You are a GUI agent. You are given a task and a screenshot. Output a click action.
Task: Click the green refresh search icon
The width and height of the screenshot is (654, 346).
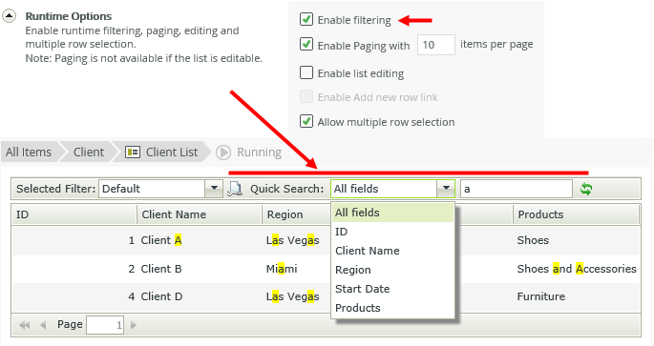pos(586,189)
